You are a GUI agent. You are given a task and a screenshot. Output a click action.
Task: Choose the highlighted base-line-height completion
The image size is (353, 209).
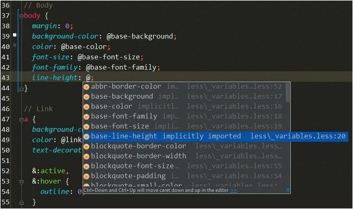point(215,136)
